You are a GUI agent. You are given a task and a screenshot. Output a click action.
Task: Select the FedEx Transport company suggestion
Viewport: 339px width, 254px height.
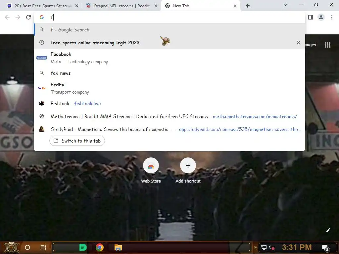169,88
